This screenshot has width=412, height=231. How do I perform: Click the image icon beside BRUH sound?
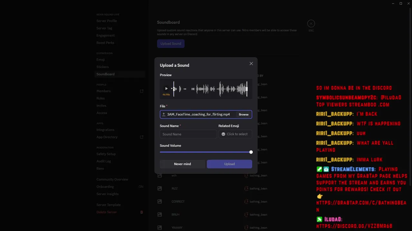(159, 215)
